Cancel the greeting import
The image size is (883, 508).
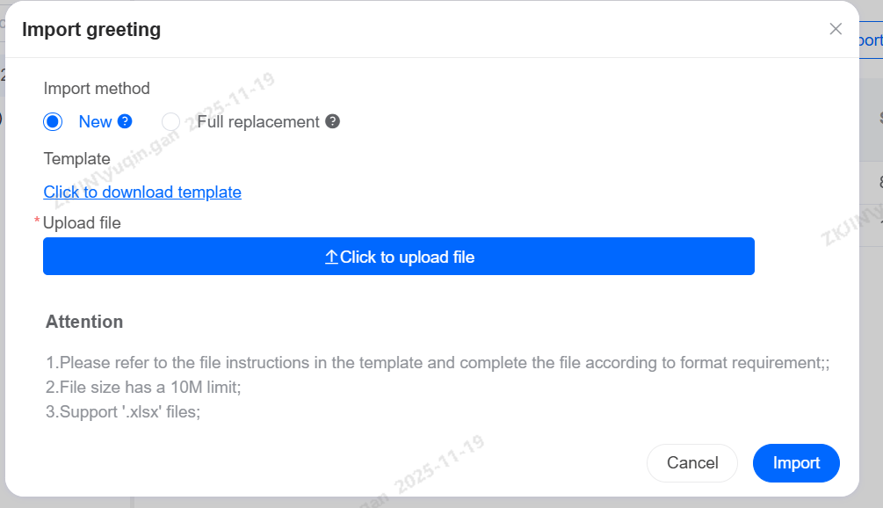pos(692,463)
